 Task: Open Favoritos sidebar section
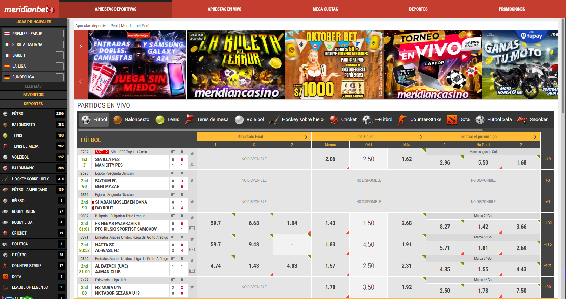pos(33,95)
